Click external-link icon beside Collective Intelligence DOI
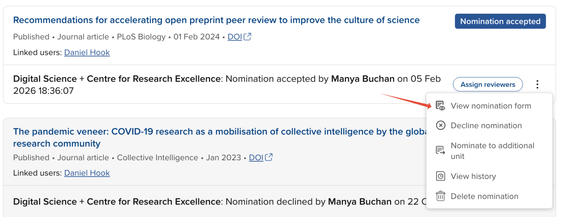The width and height of the screenshot is (562, 217). 269,157
